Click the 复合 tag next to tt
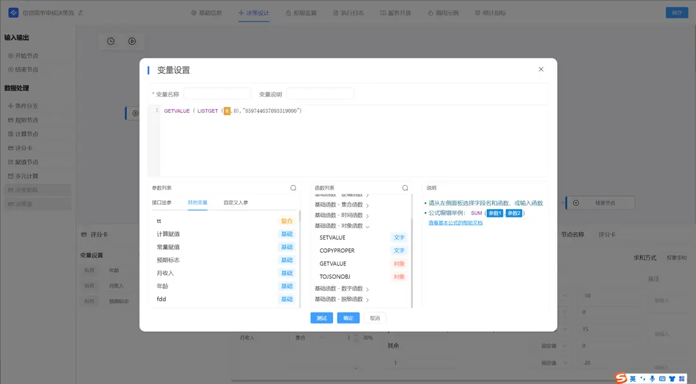The height and width of the screenshot is (384, 696). click(287, 221)
